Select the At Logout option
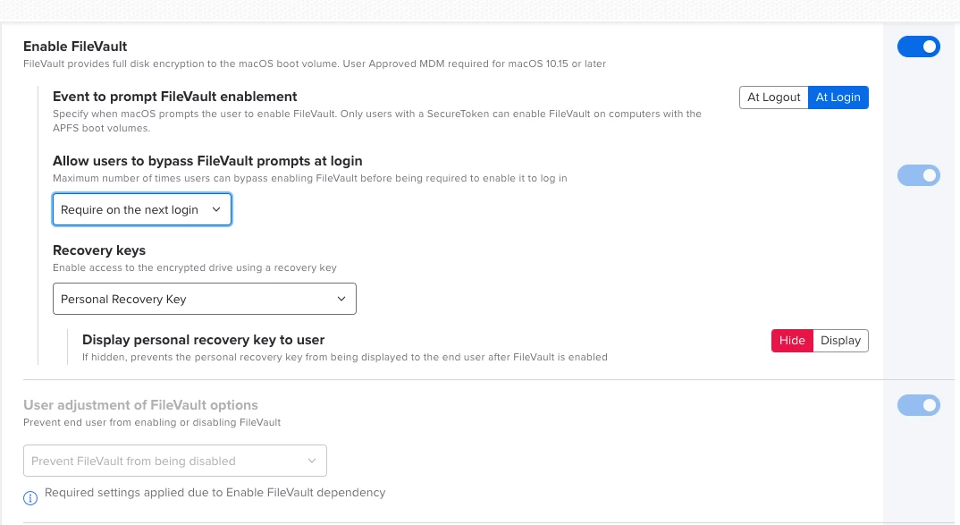The image size is (960, 525). coord(773,97)
